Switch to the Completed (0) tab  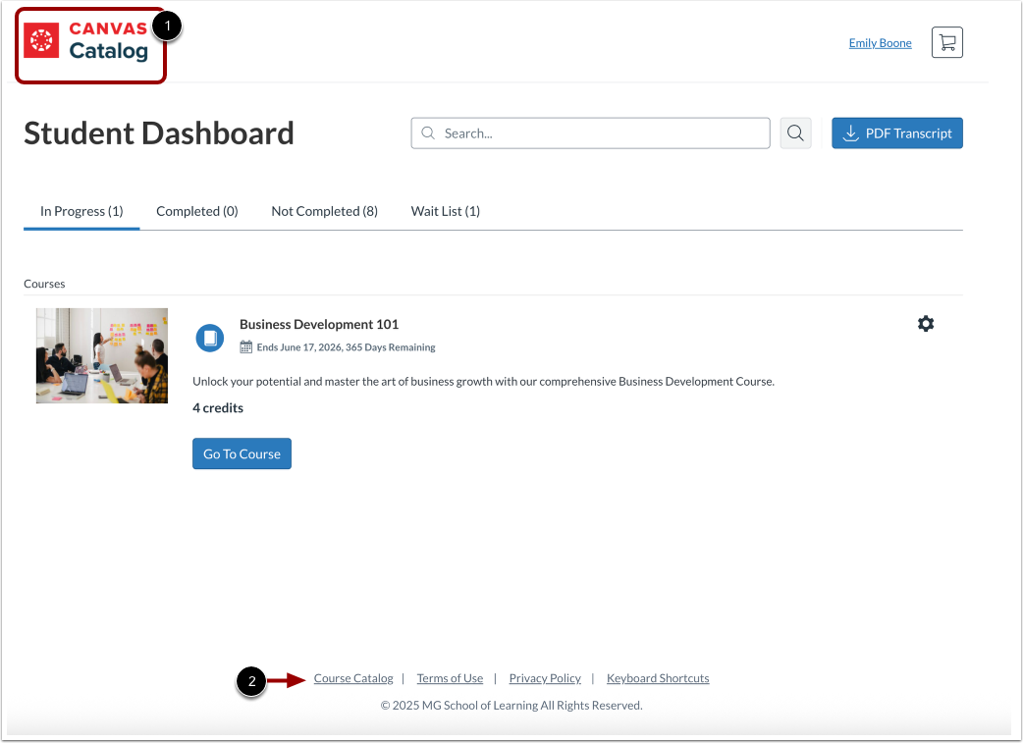coord(197,211)
